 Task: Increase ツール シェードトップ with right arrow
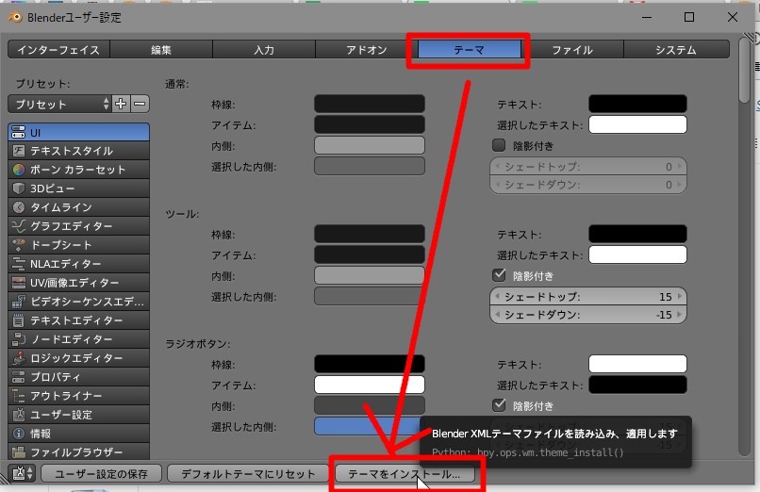coord(680,296)
